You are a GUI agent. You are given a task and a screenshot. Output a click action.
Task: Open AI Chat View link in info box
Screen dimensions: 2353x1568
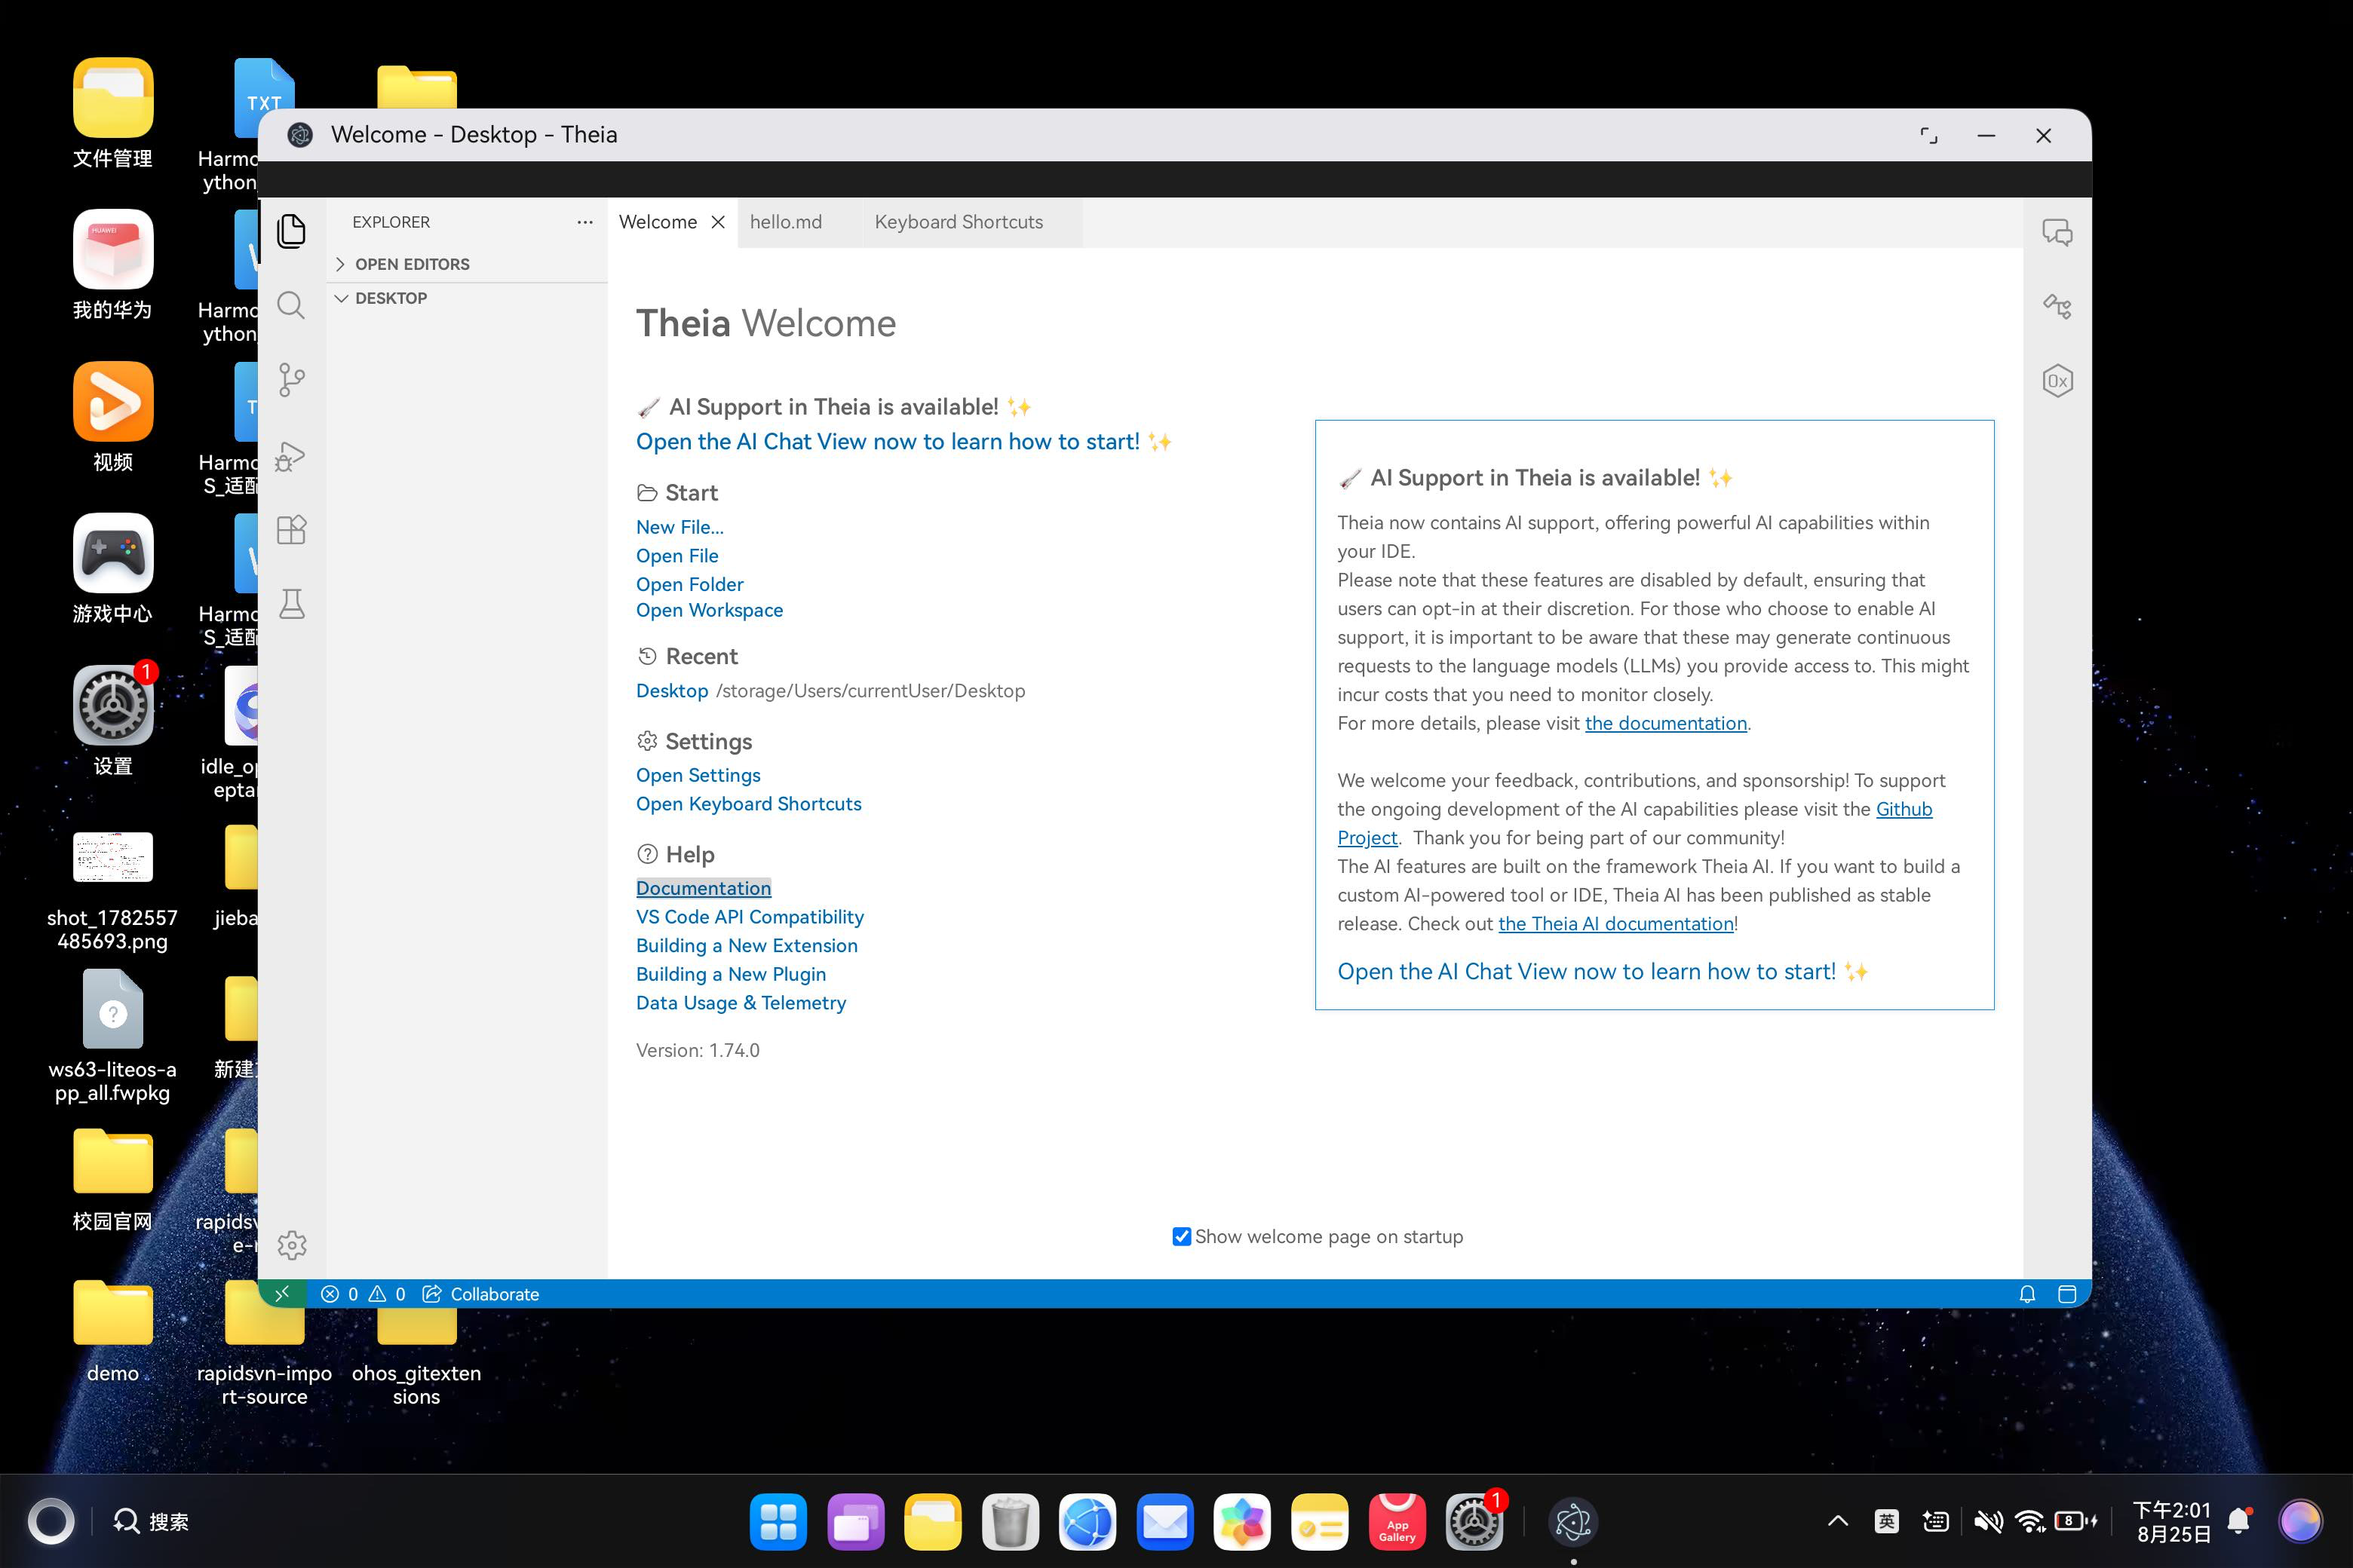pyautogui.click(x=1603, y=972)
